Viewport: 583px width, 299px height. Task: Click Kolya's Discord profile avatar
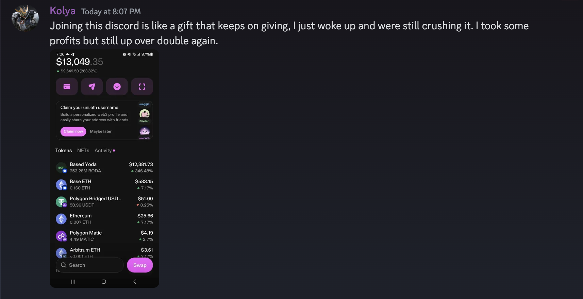(x=25, y=18)
